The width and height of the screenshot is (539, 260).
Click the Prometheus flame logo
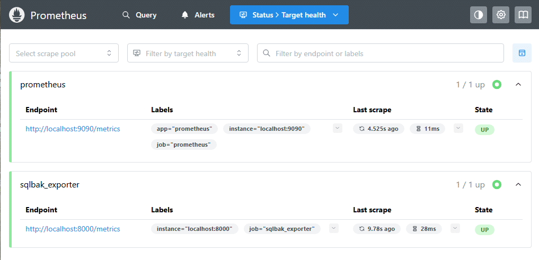coord(17,15)
